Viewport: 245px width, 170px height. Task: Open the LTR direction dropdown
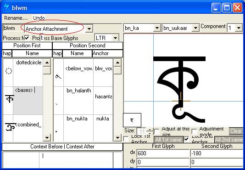click(x=115, y=38)
